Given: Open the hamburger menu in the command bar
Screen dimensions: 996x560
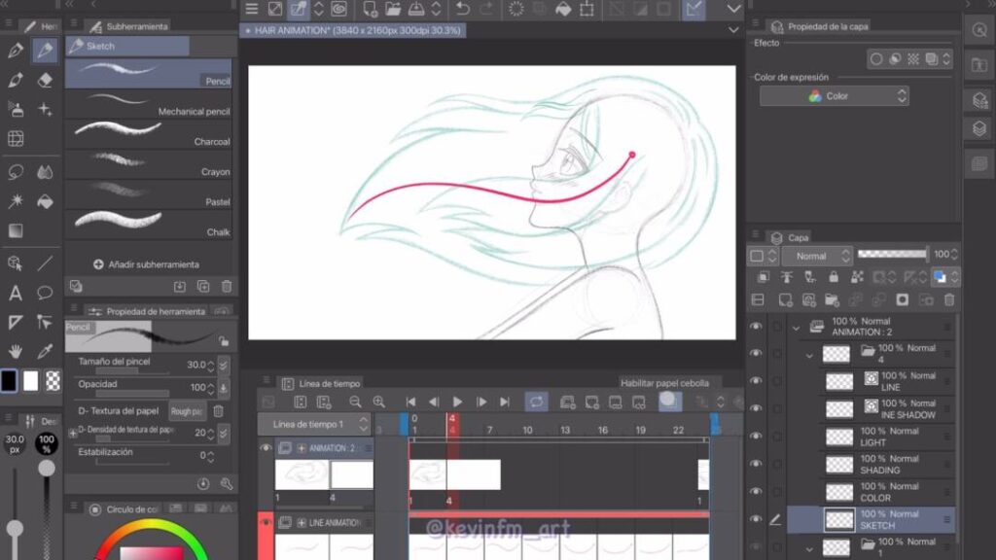Looking at the screenshot, I should coord(252,9).
